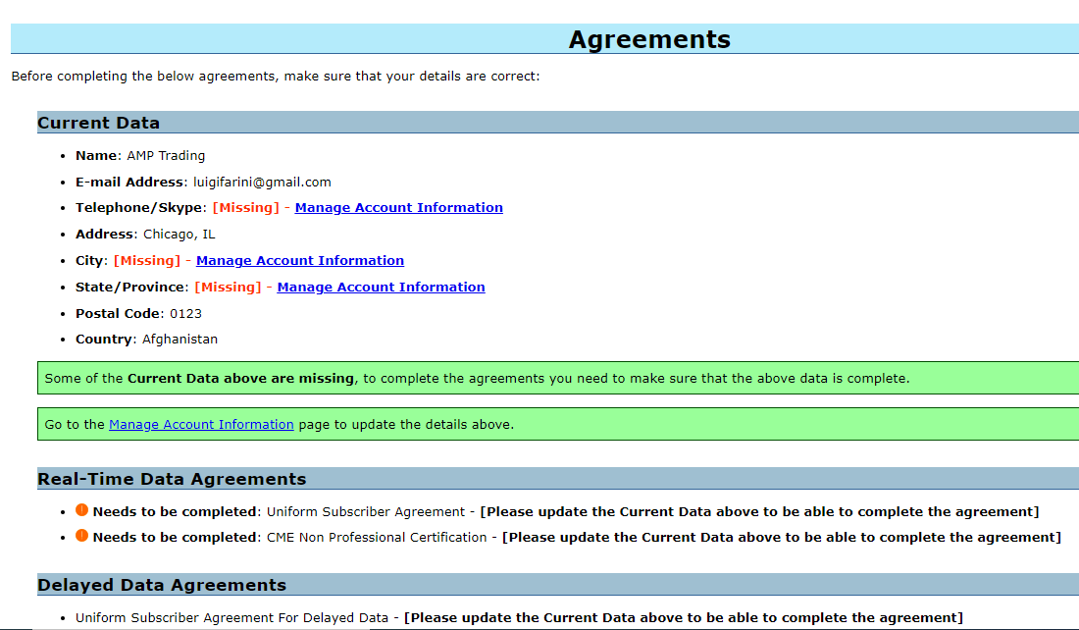Click Uniform Subscriber Agreement For Delayed Data text

pyautogui.click(x=231, y=618)
